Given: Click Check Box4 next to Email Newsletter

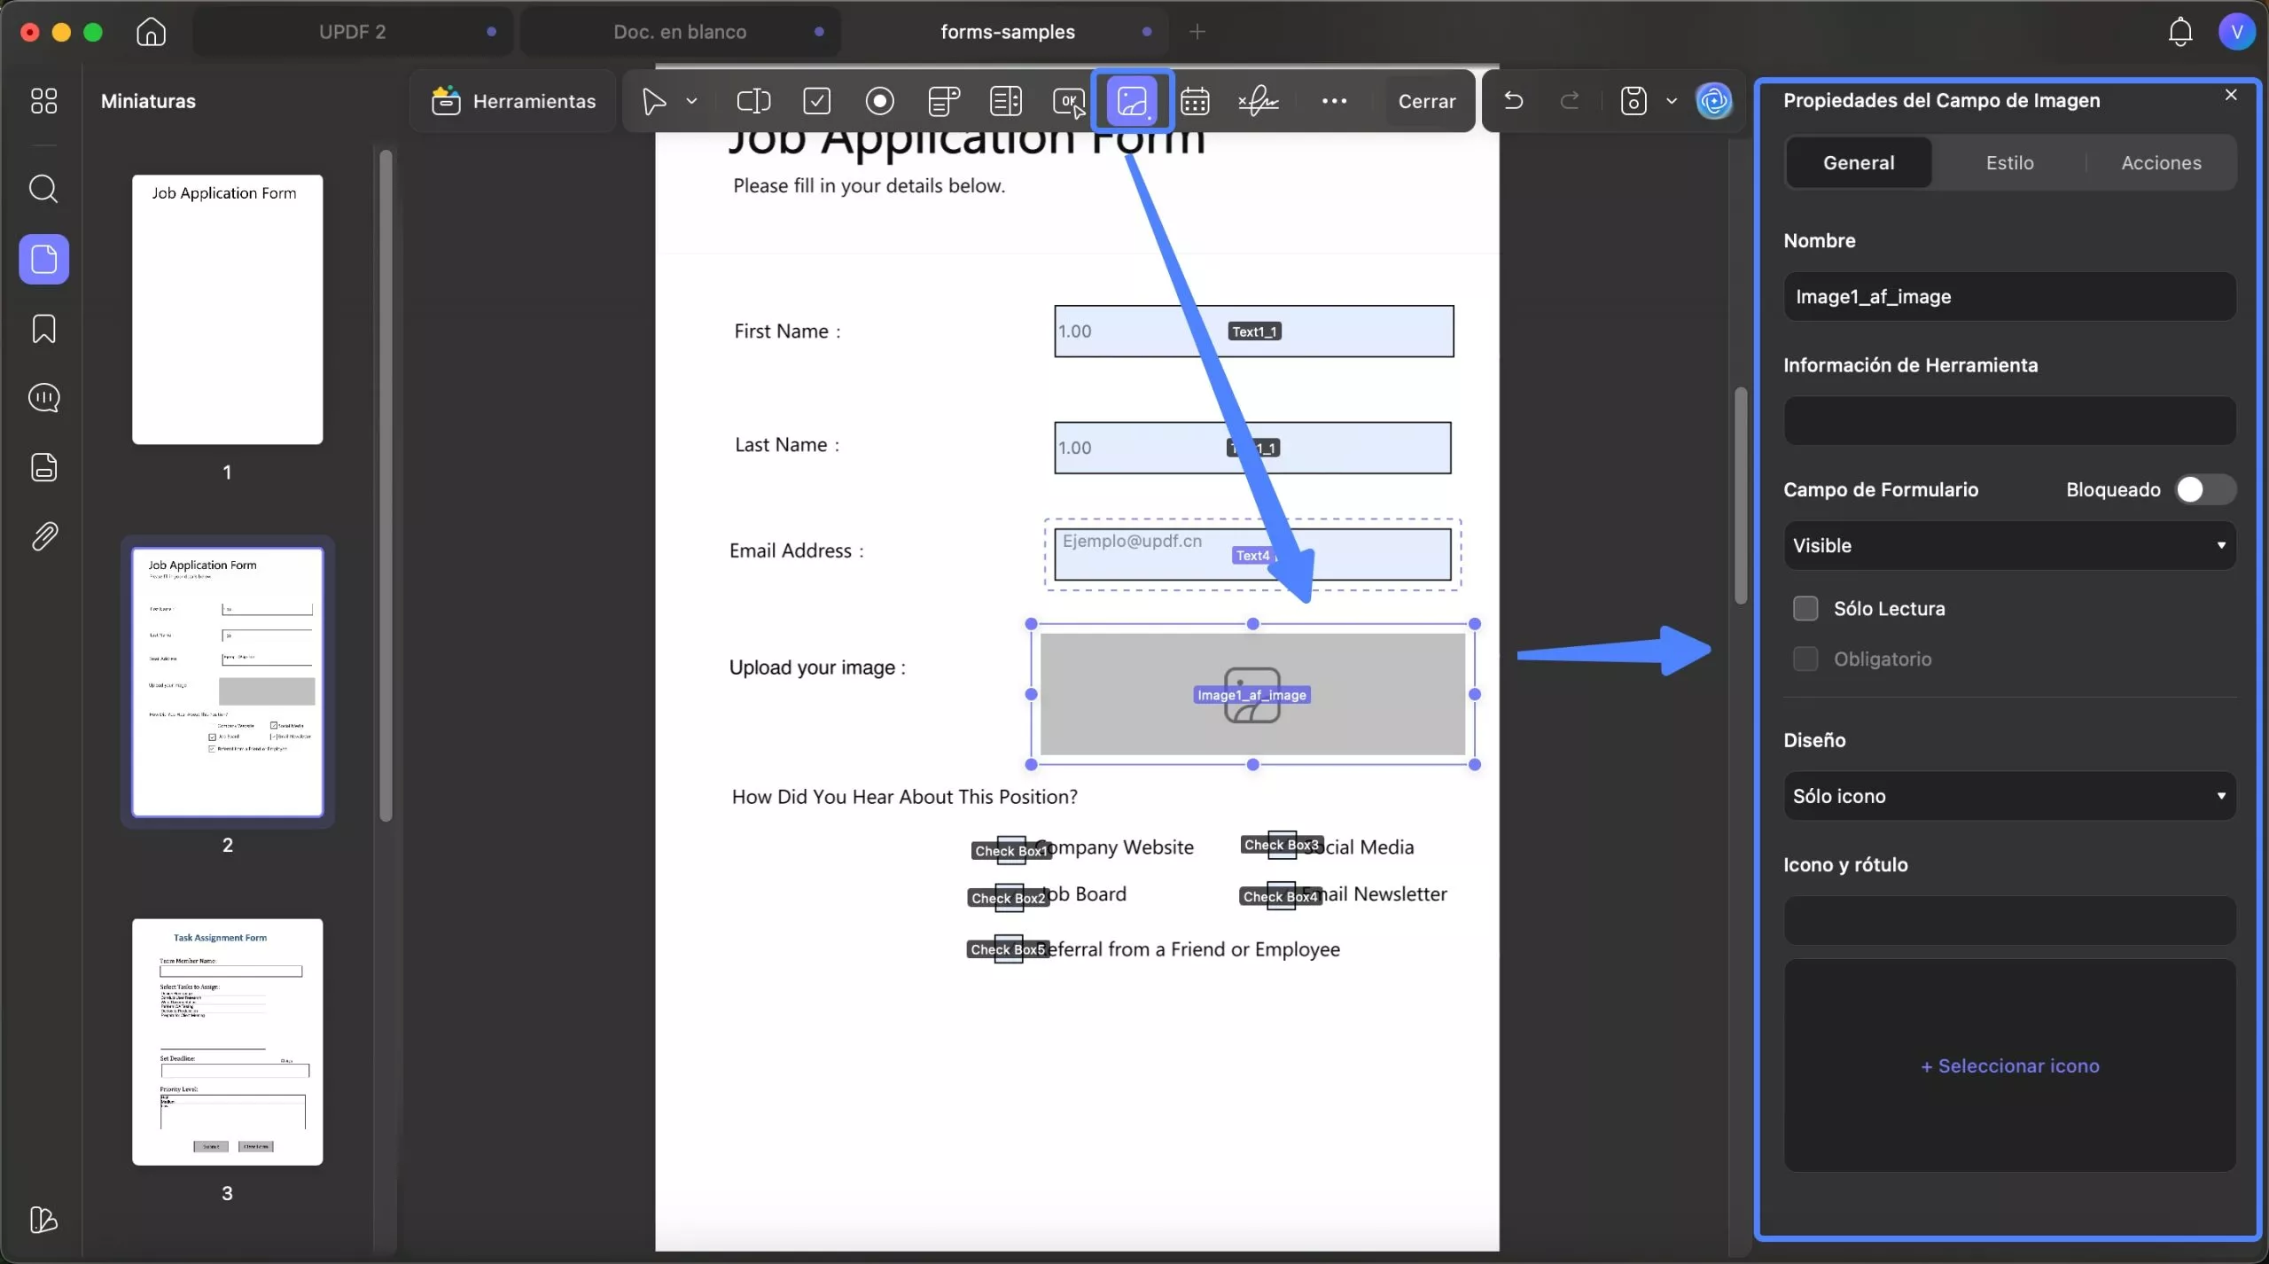Looking at the screenshot, I should (1281, 896).
